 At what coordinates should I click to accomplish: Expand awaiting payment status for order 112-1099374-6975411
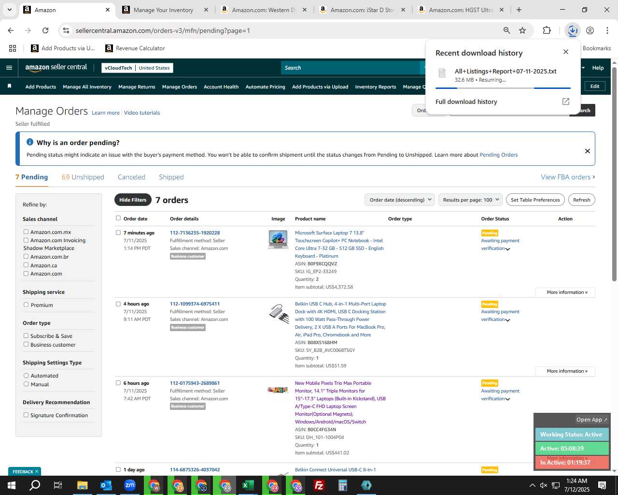[507, 320]
